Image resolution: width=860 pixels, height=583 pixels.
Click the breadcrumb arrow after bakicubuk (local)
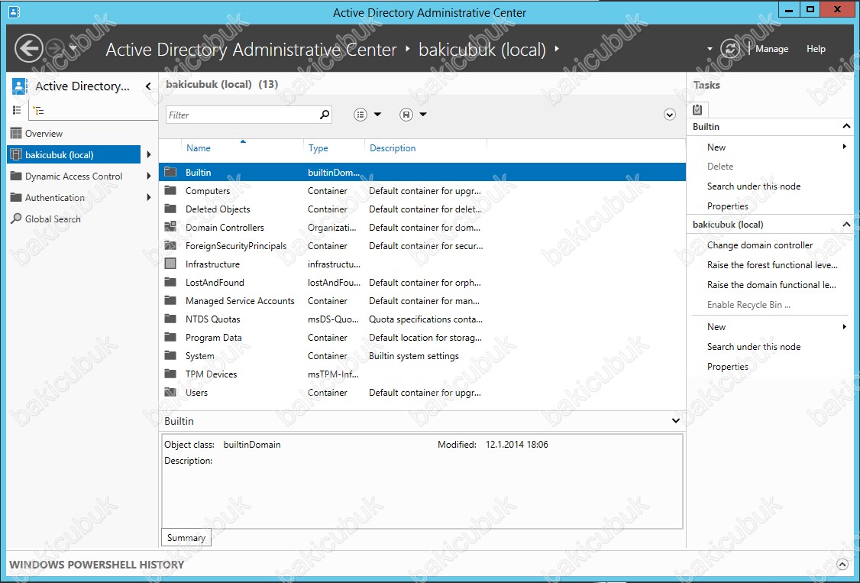click(x=557, y=49)
